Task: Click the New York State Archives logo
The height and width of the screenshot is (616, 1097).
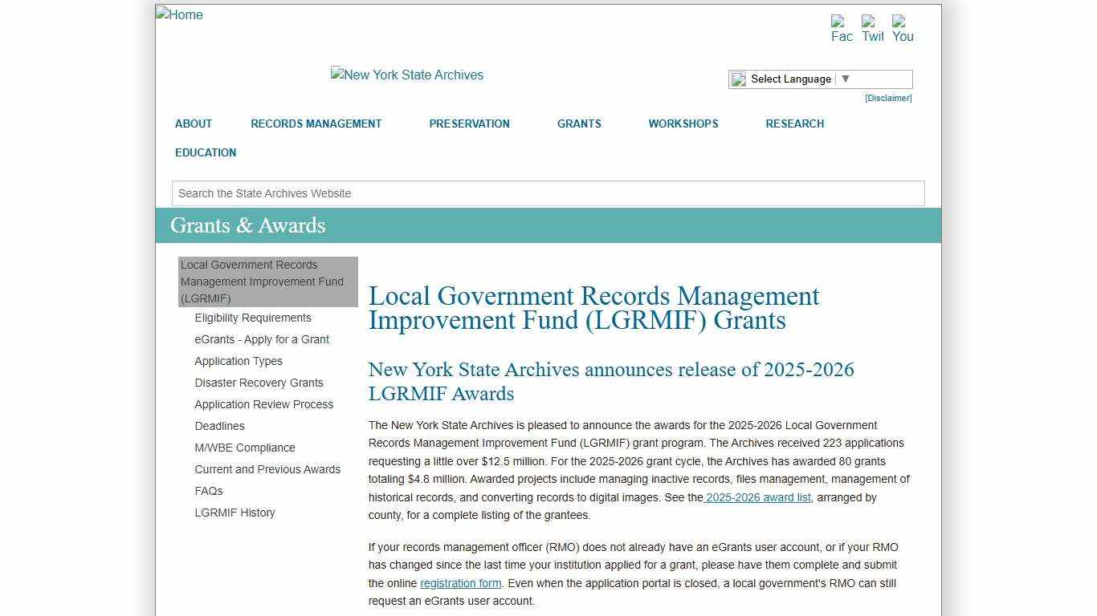Action: (406, 75)
